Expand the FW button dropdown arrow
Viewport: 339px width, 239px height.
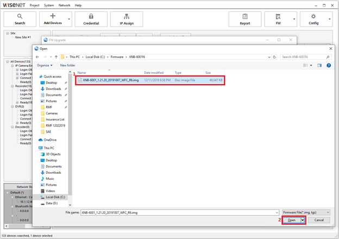(294, 19)
